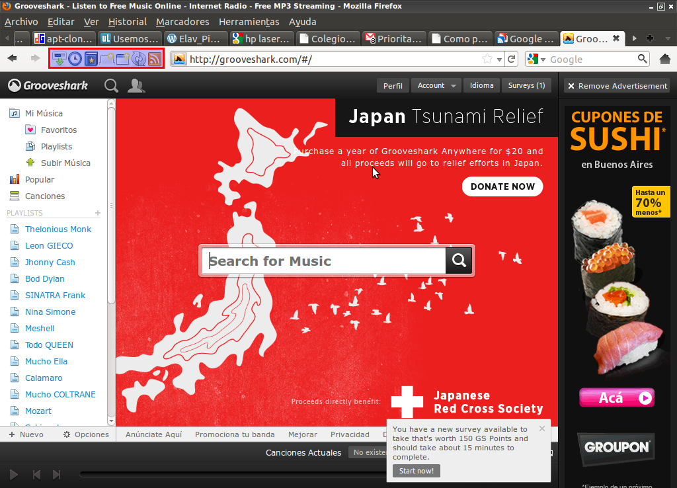Open Grooveshark search magnifier in header
Viewport: 677px width, 488px height.
111,85
